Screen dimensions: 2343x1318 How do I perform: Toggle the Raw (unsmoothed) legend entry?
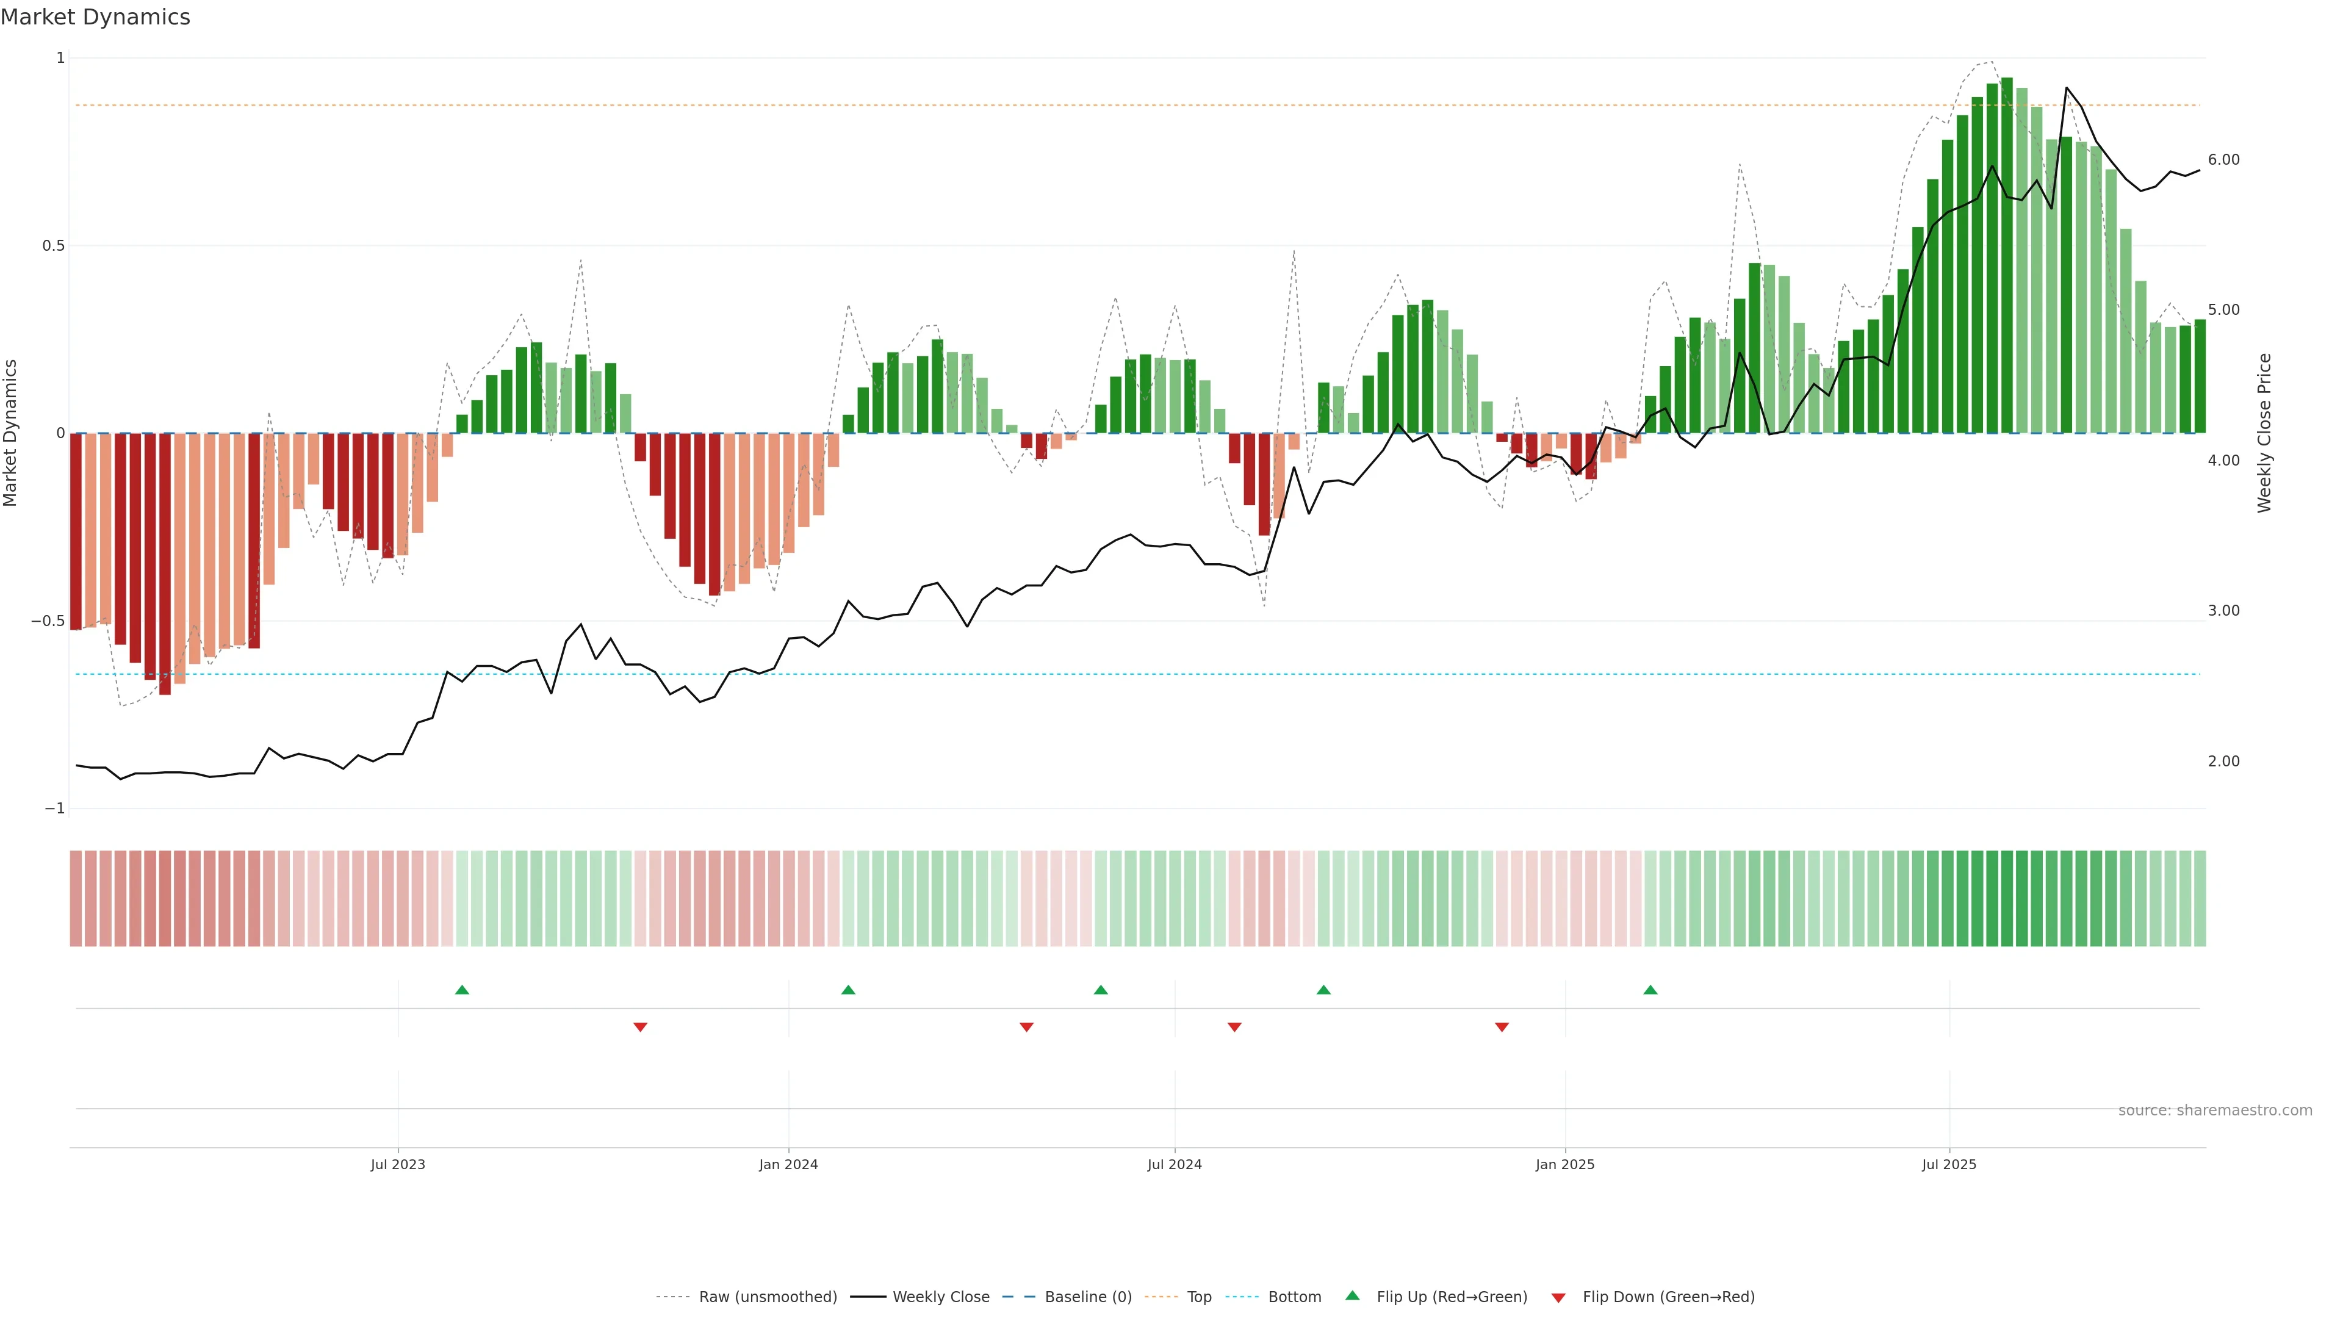click(767, 1297)
